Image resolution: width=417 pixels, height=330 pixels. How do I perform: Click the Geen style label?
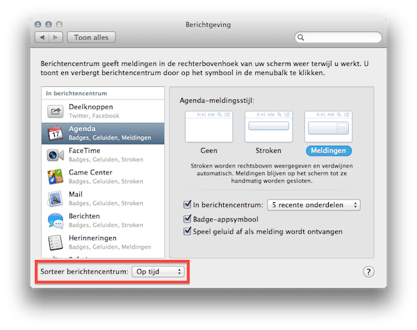click(208, 151)
